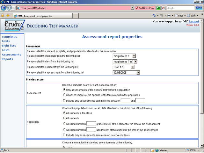This screenshot has height=153, width=204.
Task: Click the Home house icon in toolbar
Action: tap(154, 16)
